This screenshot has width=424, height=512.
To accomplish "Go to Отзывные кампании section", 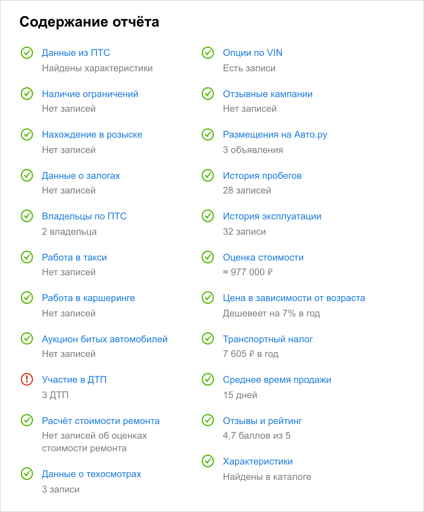I will pos(268,94).
